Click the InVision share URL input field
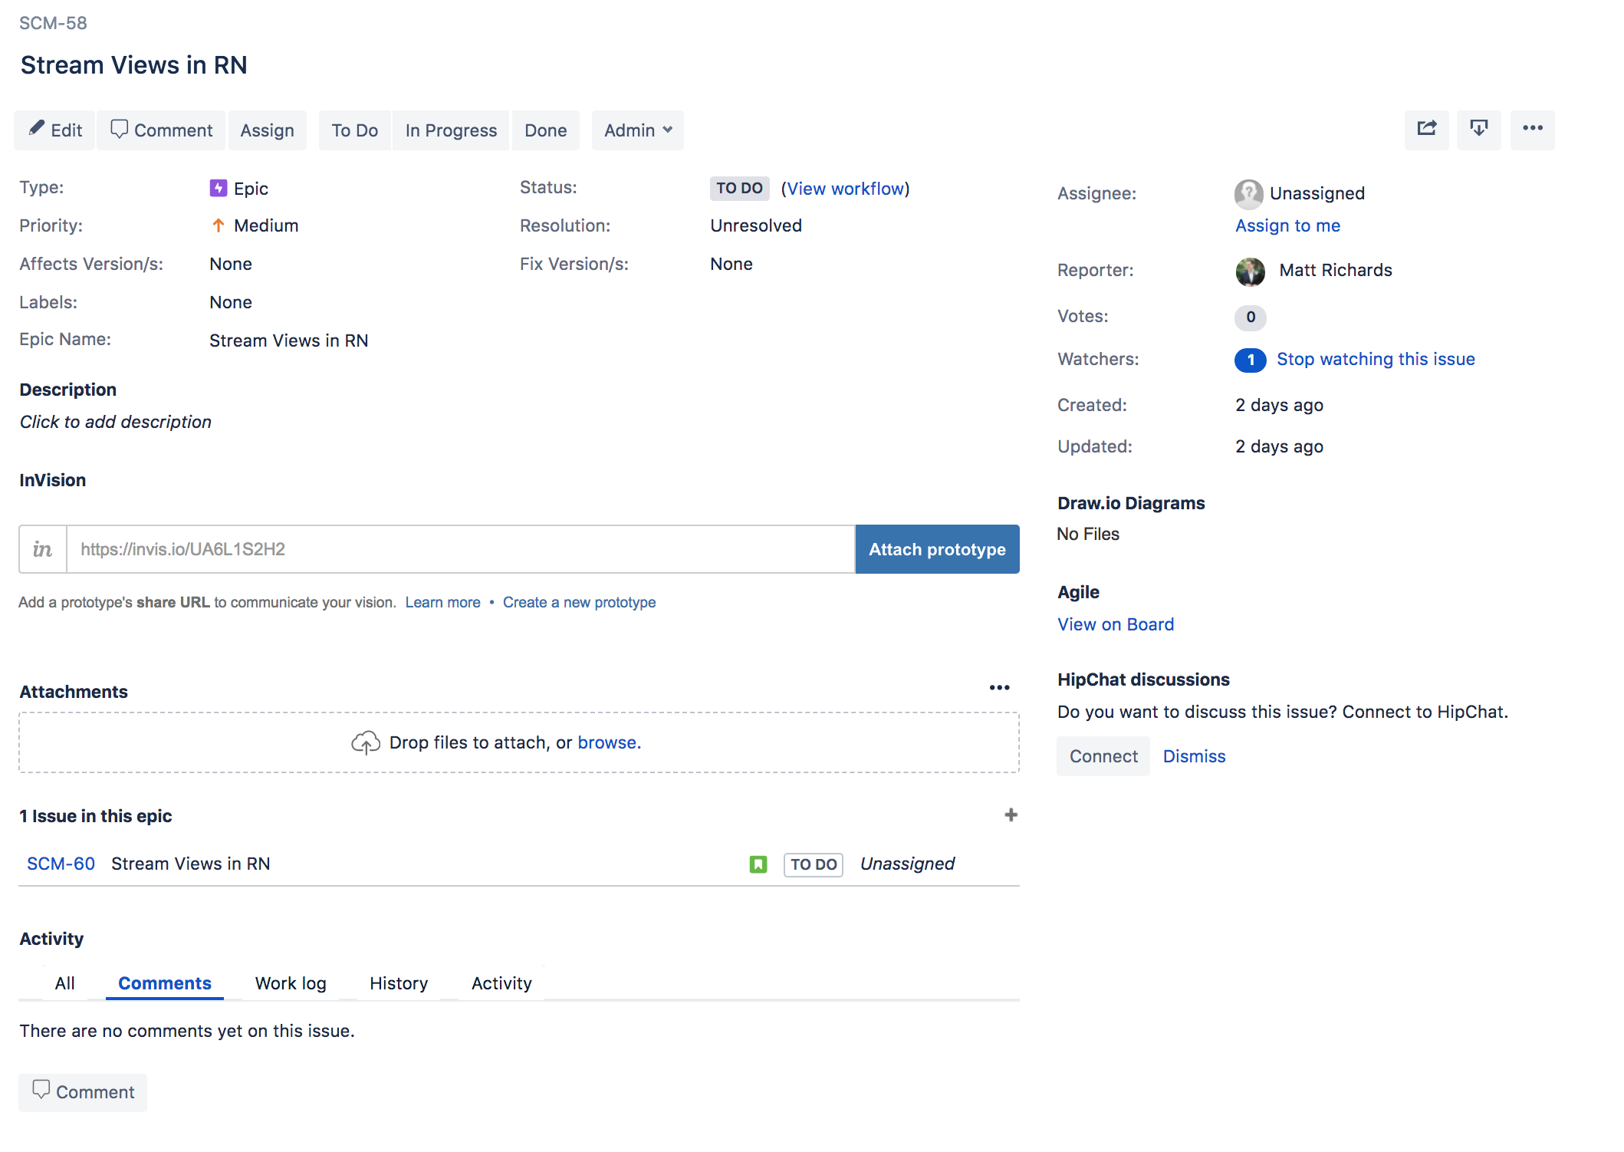This screenshot has height=1152, width=1624. (460, 549)
